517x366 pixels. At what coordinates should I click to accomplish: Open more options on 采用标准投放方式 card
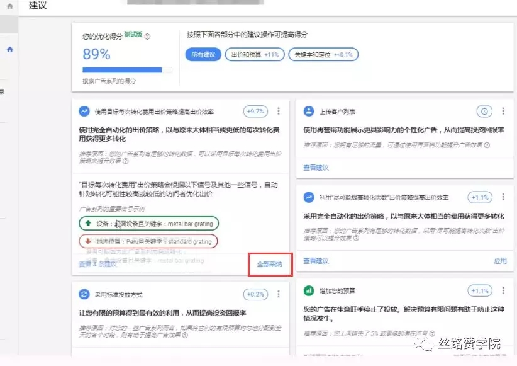(x=279, y=294)
